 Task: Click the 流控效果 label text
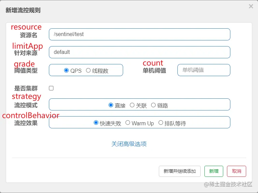click(26, 123)
